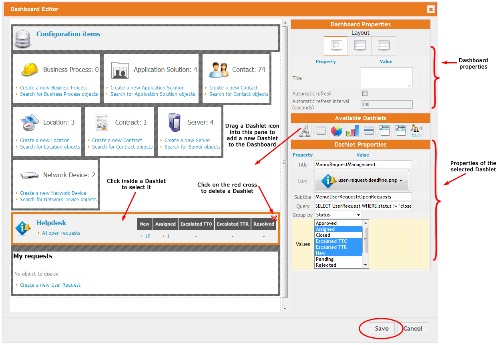Select the badge dashlet icon
The image size is (502, 345).
point(416,131)
